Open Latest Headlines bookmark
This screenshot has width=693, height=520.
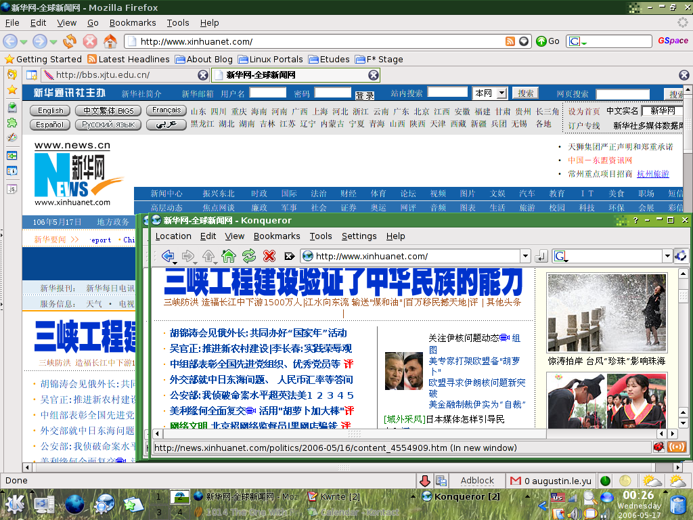(129, 60)
